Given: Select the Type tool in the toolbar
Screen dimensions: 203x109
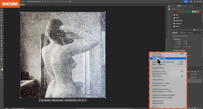Looking at the screenshot, I should [x=2, y=51].
